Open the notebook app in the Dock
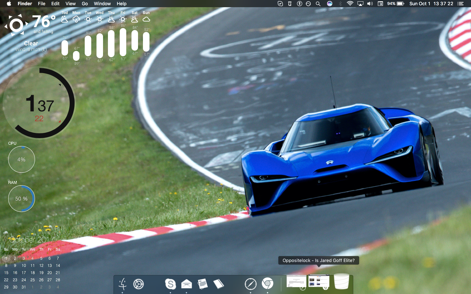Viewport: 471px width, 294px height. 218,284
